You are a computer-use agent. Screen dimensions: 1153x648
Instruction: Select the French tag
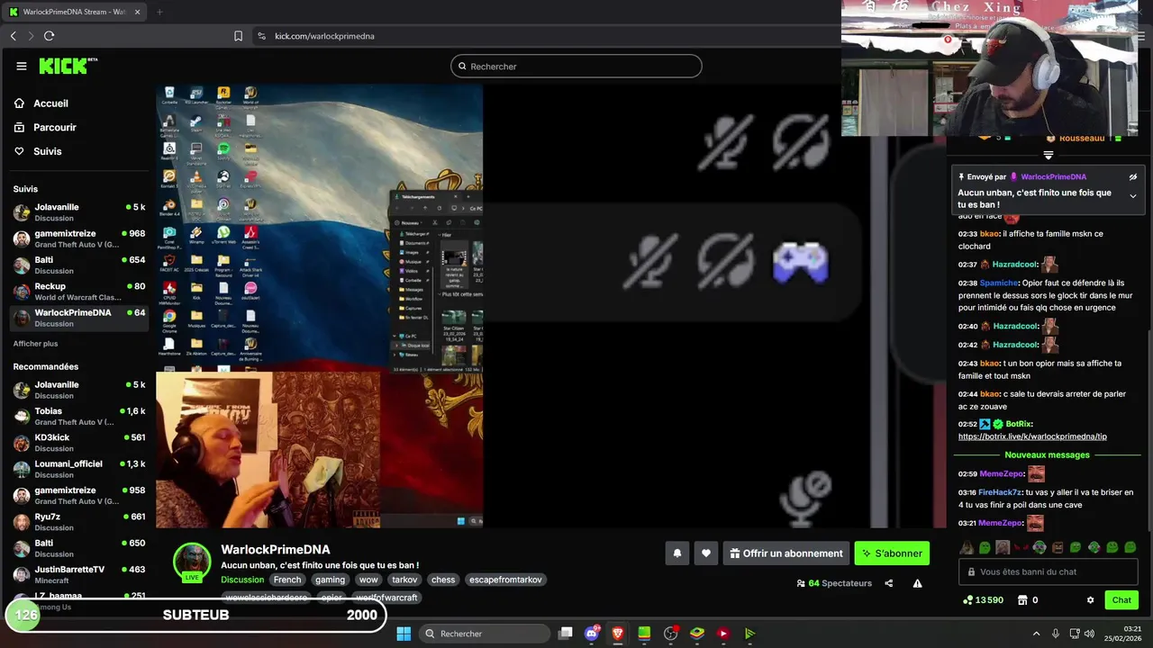pyautogui.click(x=287, y=580)
